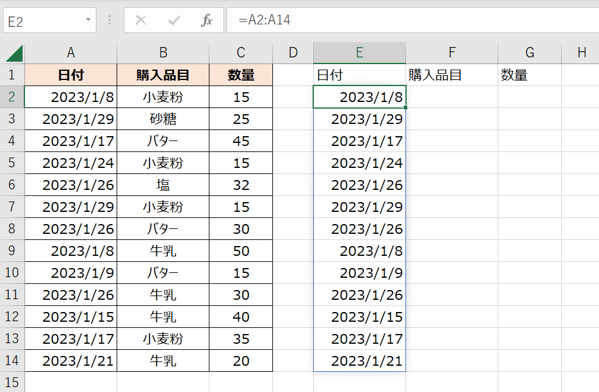
Task: Click the fill handle of cell E2
Action: click(x=405, y=107)
